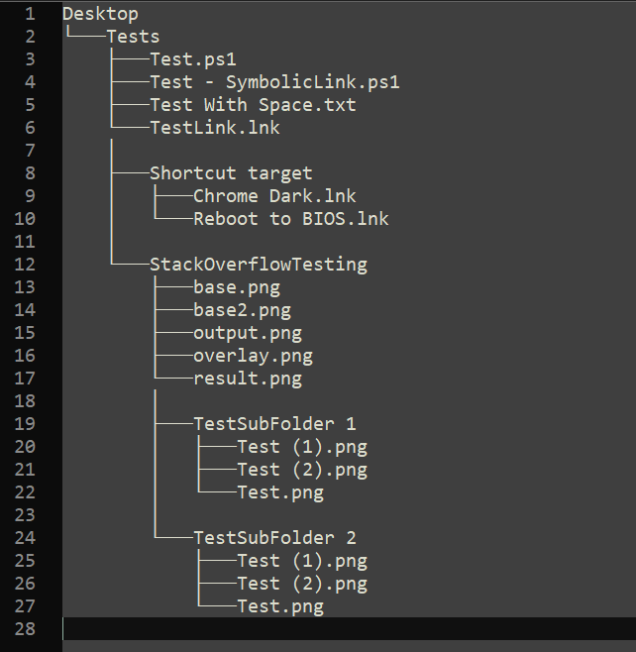Image resolution: width=636 pixels, height=652 pixels.
Task: Click the output.png line
Action: pos(248,334)
